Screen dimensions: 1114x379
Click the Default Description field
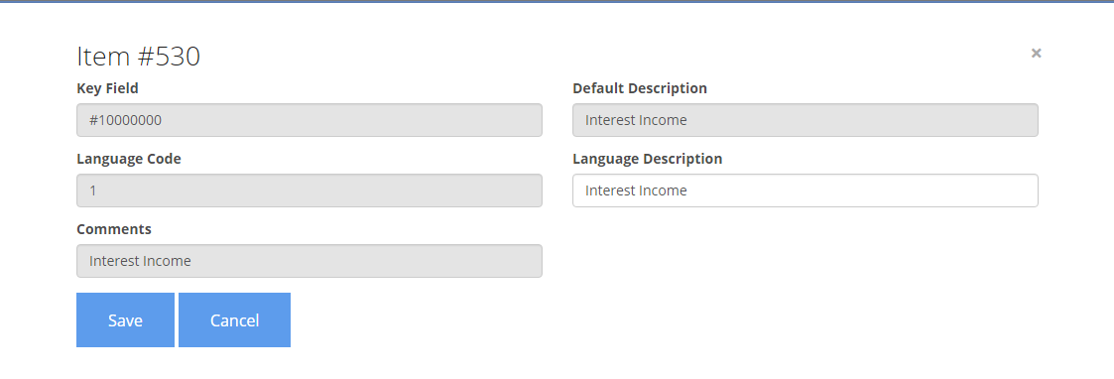pyautogui.click(x=805, y=120)
